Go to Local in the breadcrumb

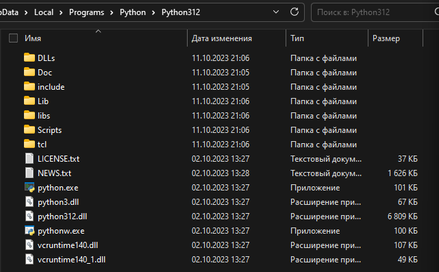pos(44,12)
